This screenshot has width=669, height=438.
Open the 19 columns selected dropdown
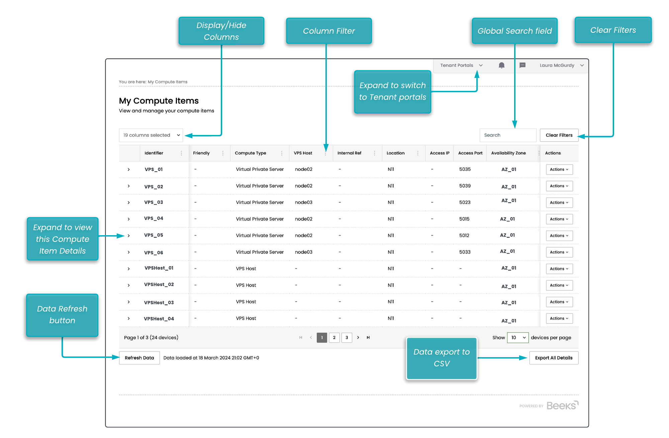(x=151, y=135)
